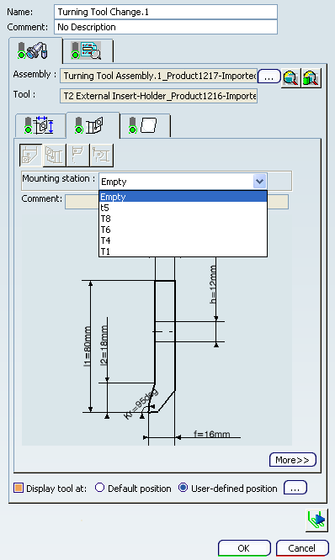This screenshot has width=335, height=560.
Task: Click the h=12mm dimension label
Action: click(213, 284)
